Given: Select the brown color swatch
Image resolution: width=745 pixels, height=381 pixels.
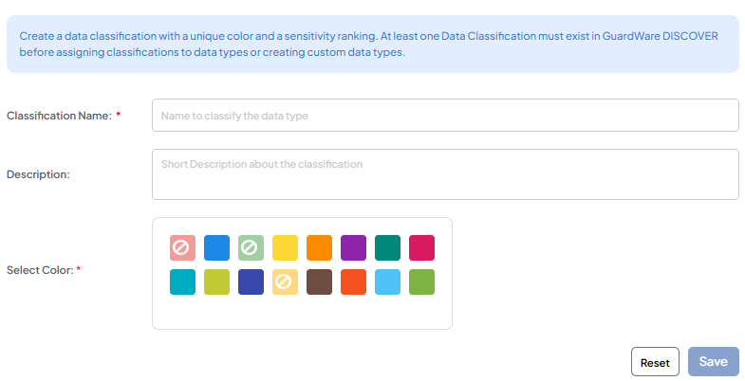Looking at the screenshot, I should [x=319, y=281].
